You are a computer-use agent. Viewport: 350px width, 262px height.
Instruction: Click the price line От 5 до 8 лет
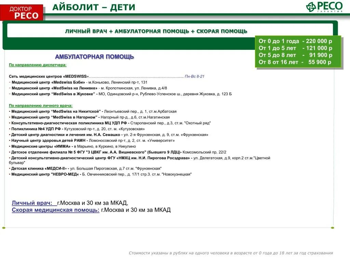coord(295,55)
